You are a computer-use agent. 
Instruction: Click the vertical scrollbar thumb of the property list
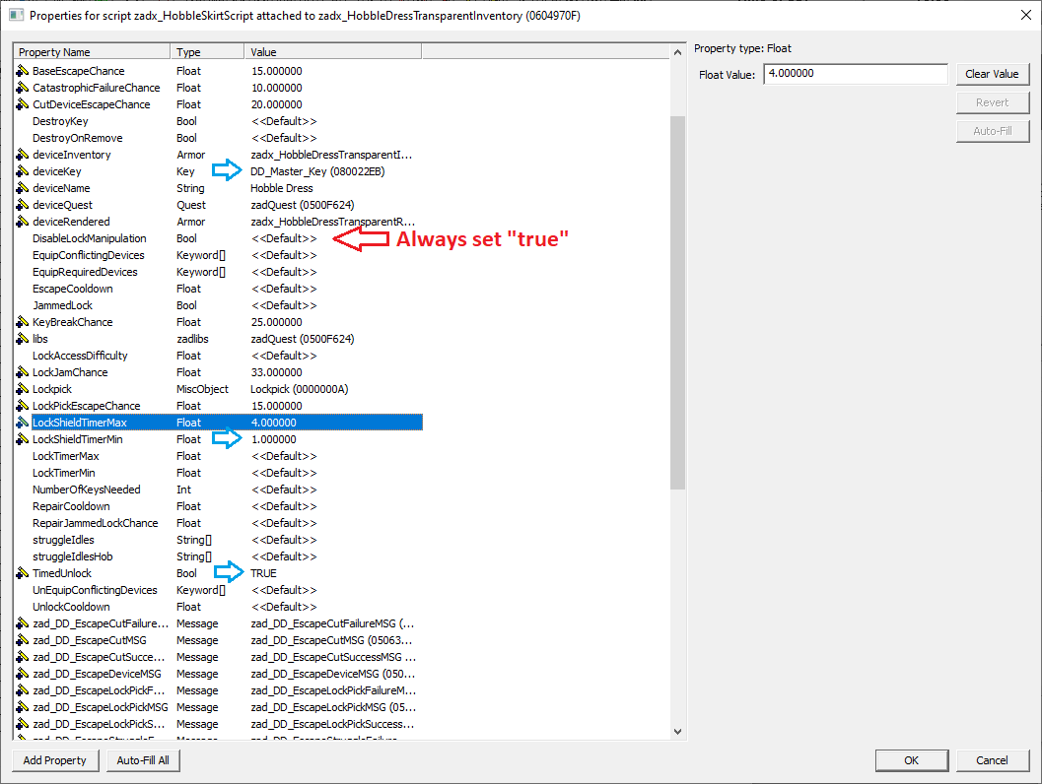(x=677, y=302)
